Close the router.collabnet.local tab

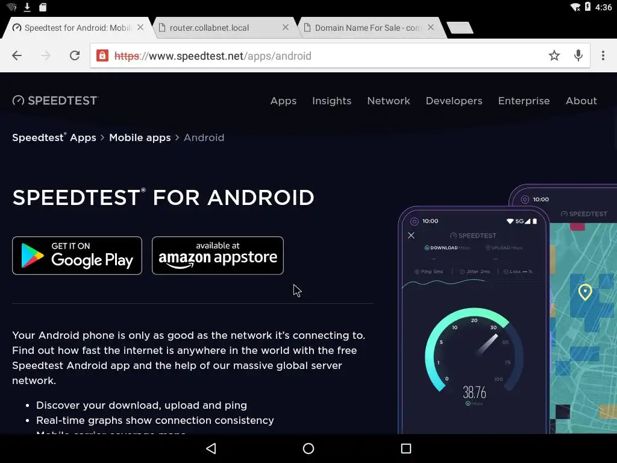[x=285, y=28]
